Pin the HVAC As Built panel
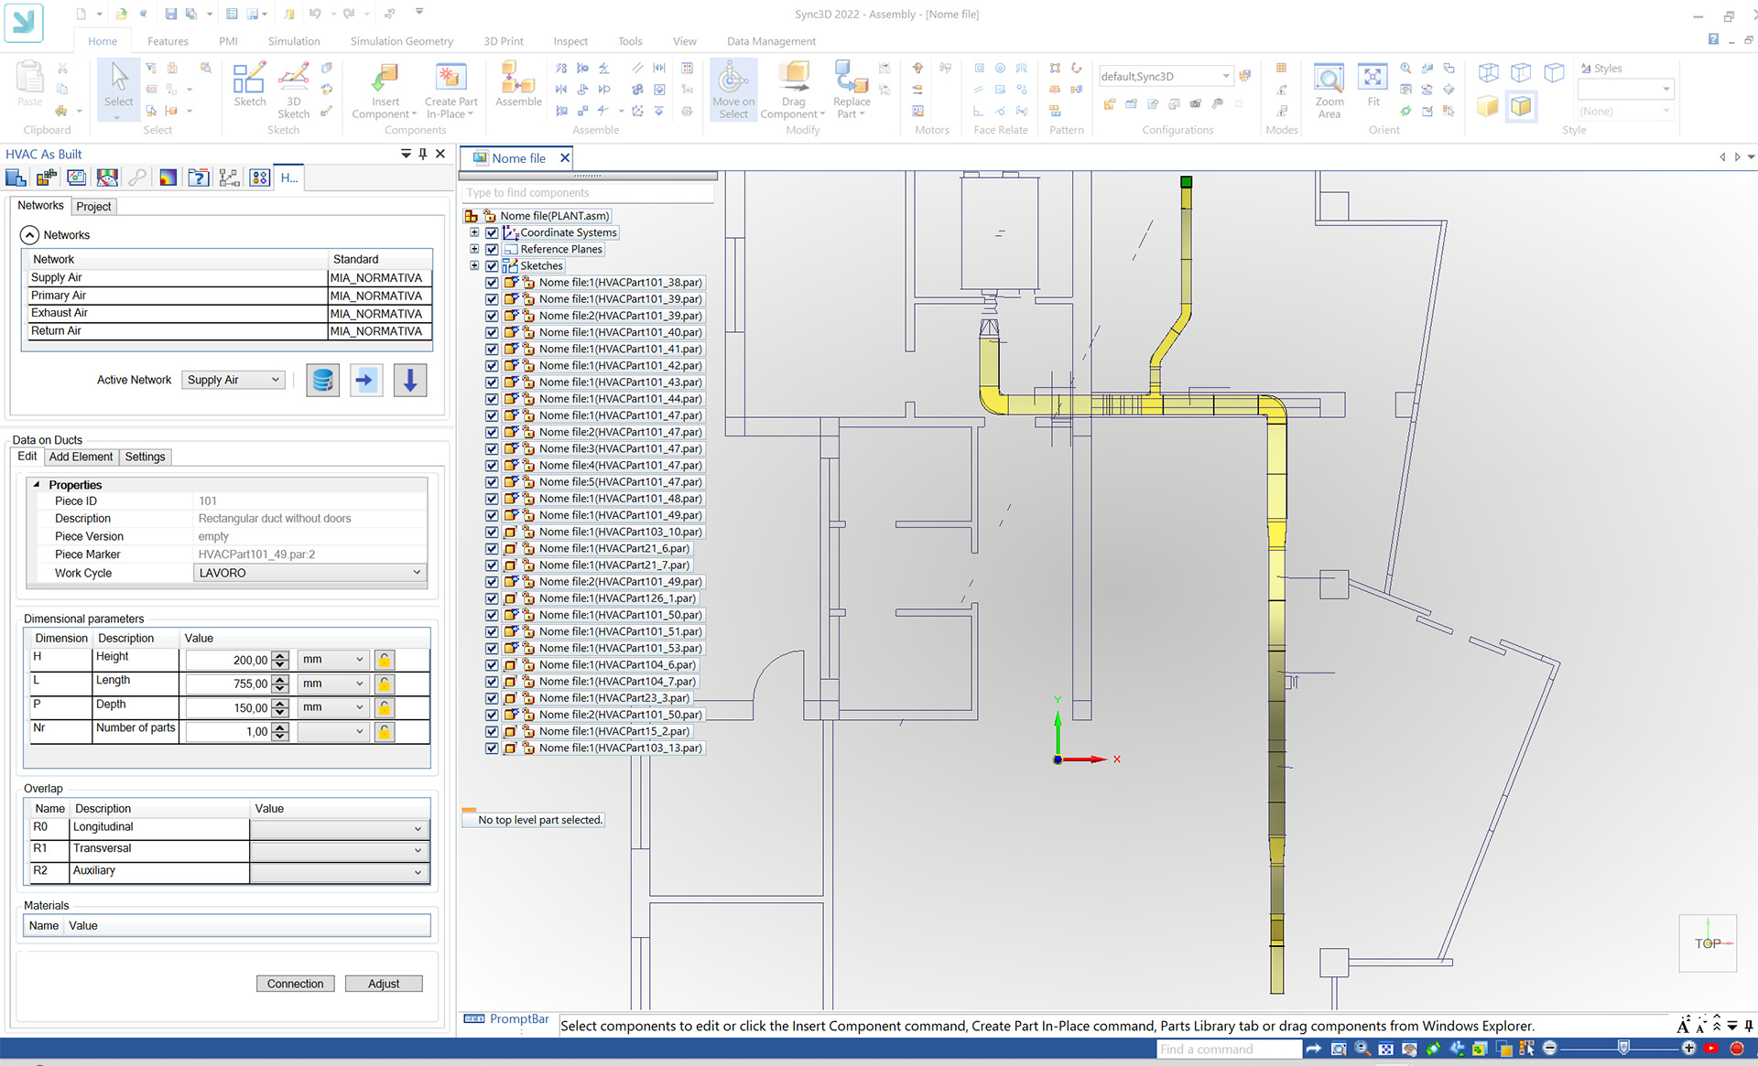Screen dimensions: 1758x1066 [422, 154]
